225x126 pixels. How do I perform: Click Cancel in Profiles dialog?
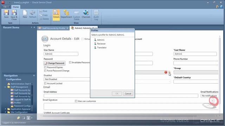(128, 94)
